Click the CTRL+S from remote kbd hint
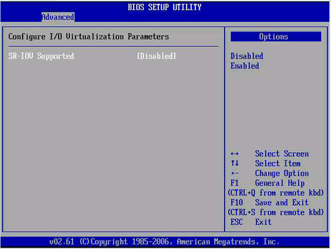331x249 pixels. (275, 212)
